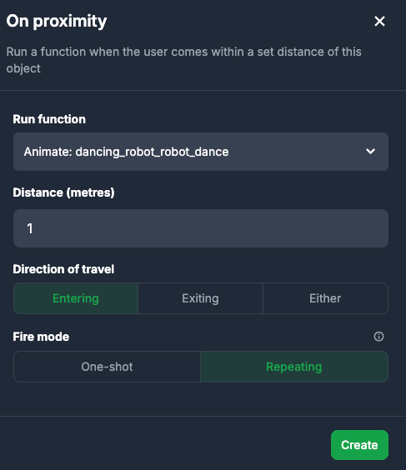
Task: Click the On proximity dialog title
Action: [x=57, y=22]
